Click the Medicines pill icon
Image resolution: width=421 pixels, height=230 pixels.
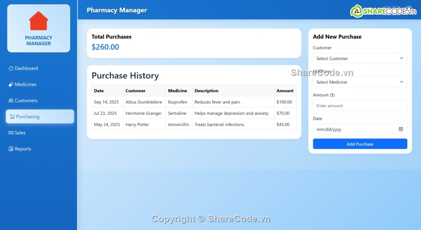click(11, 84)
